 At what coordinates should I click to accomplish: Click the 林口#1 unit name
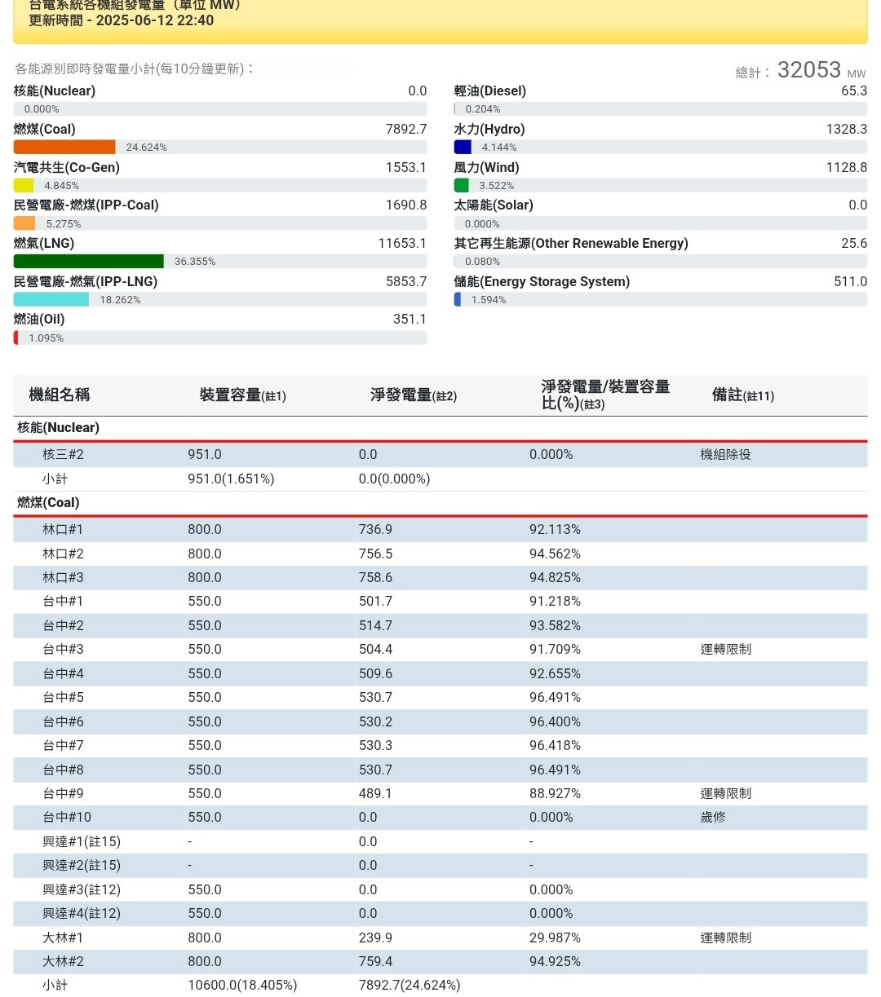tap(63, 530)
